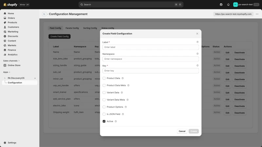Go to Products section
Image resolution: width=262 pixels, height=147 pixels.
[12, 23]
